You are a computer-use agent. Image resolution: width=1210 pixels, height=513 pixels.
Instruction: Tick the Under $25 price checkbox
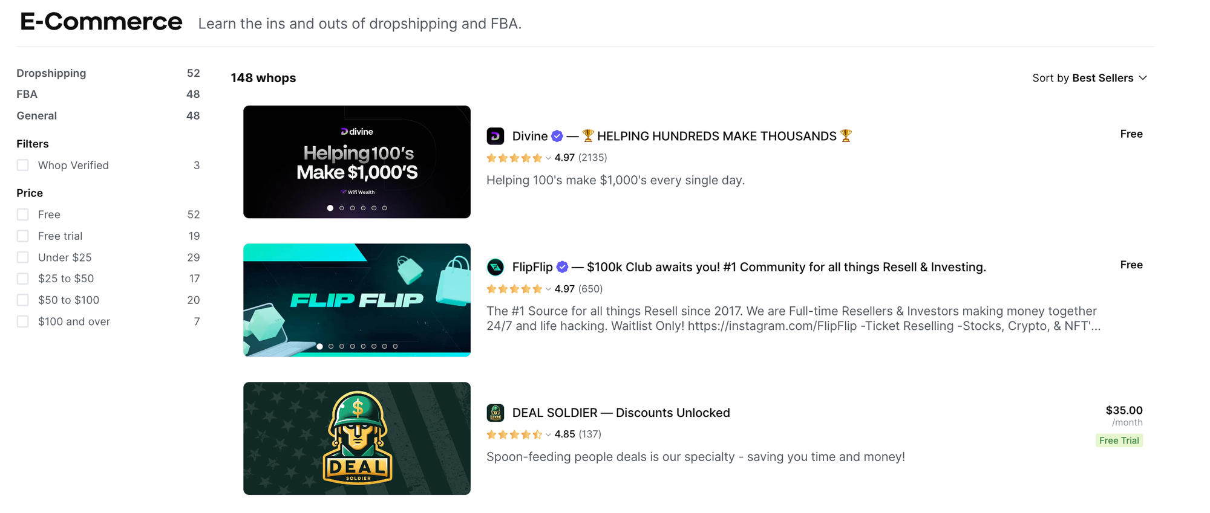click(x=23, y=257)
